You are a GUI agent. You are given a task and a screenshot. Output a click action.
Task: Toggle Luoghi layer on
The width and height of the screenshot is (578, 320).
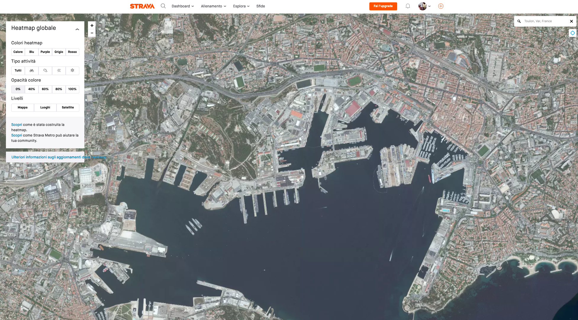click(45, 108)
